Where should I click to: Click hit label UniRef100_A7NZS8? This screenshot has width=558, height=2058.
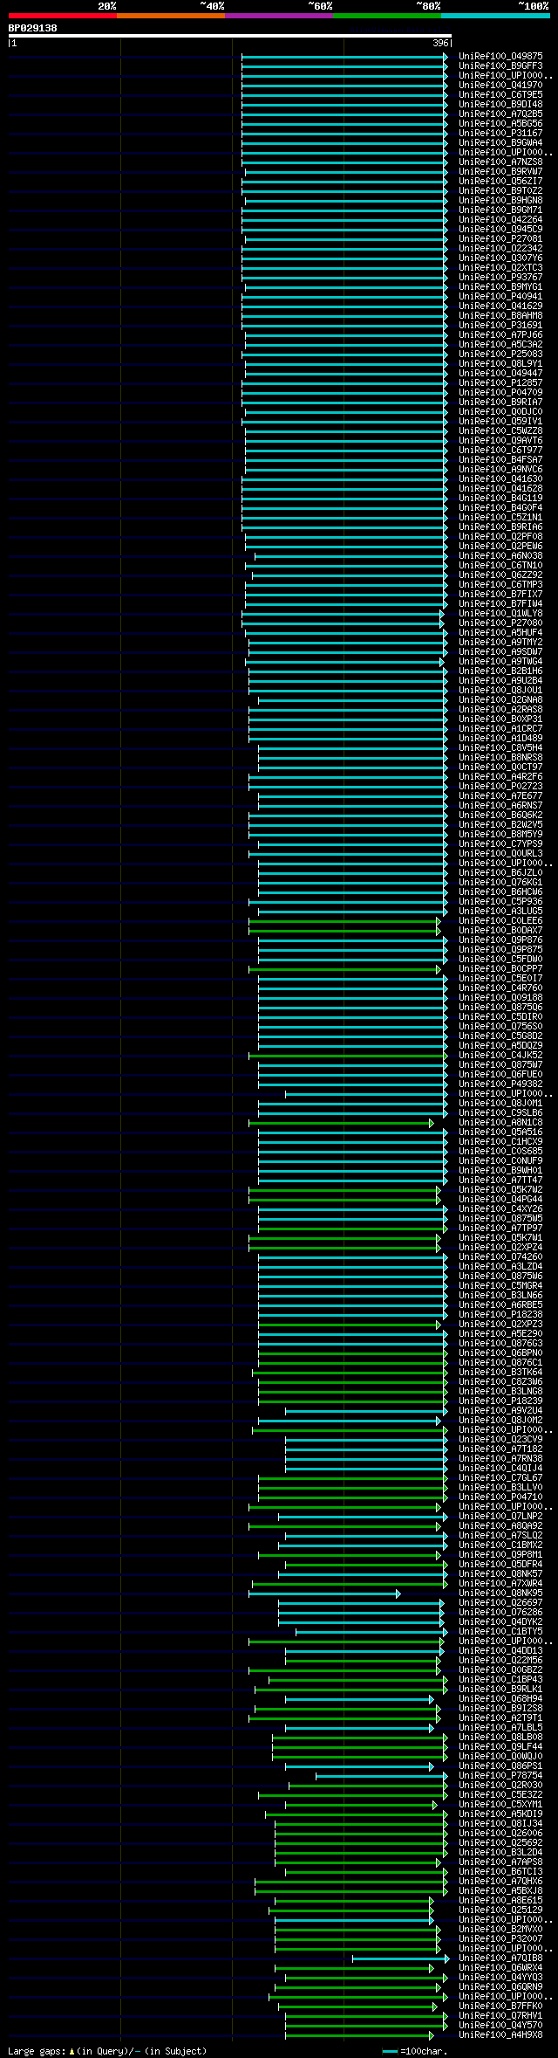(500, 162)
